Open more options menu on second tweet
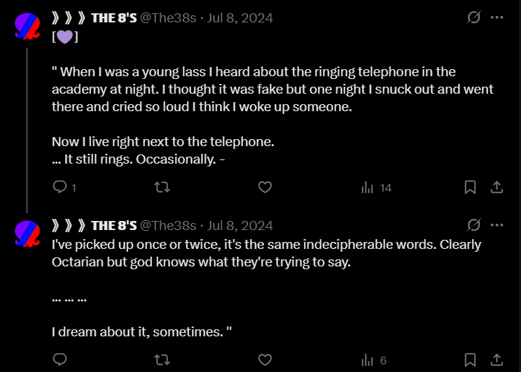This screenshot has height=372, width=521. pyautogui.click(x=497, y=225)
